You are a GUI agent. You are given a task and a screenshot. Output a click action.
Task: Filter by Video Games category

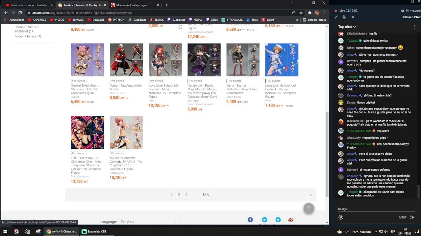click(x=28, y=36)
